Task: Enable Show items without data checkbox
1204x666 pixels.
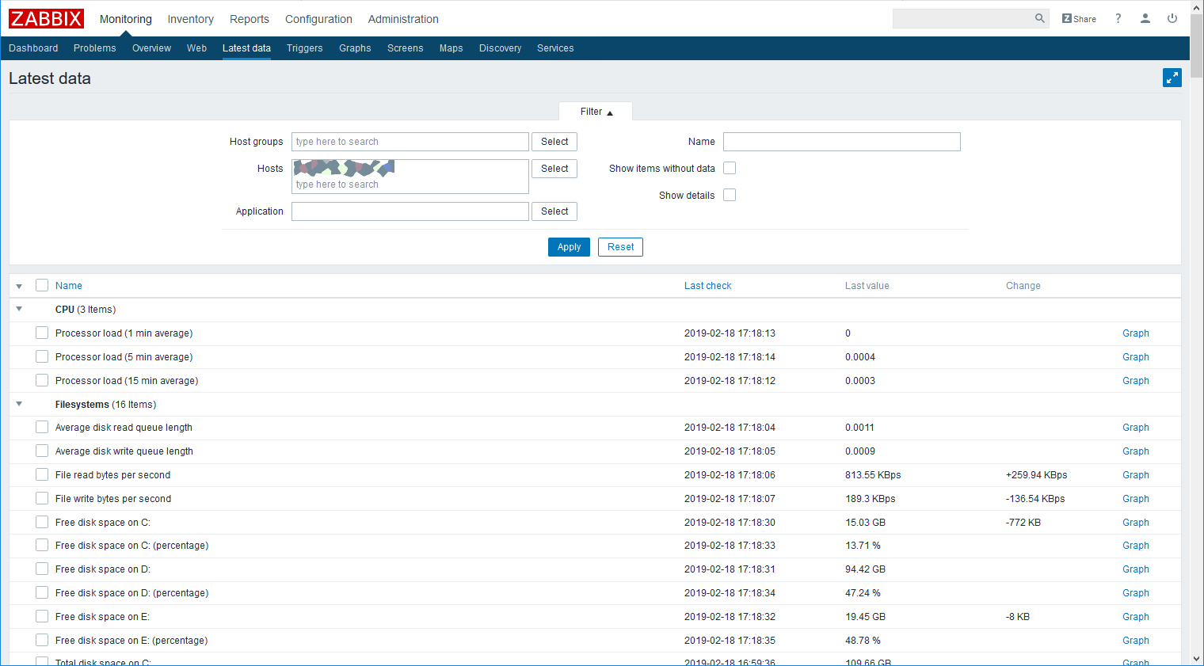Action: point(730,168)
